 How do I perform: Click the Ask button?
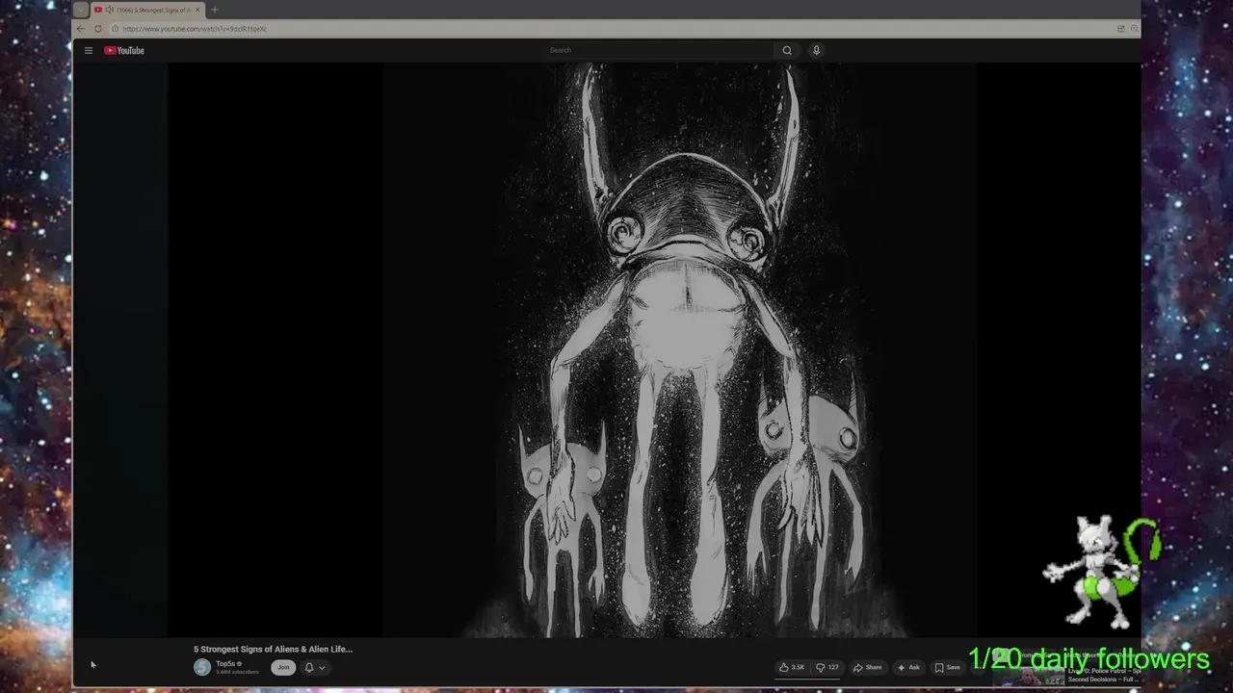(908, 667)
